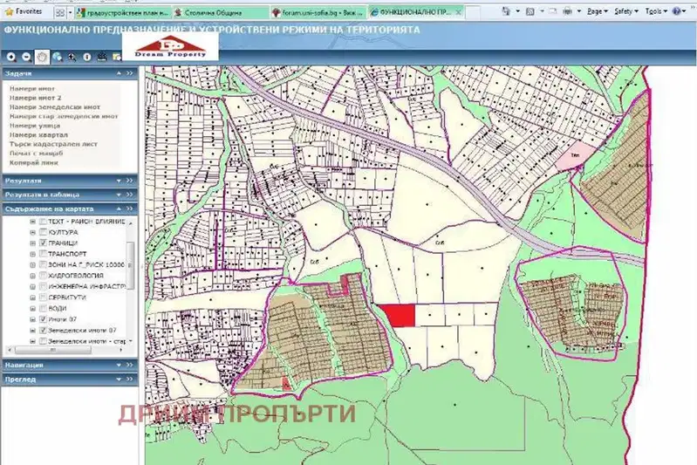Click the globe full extent tool
The image size is (697, 465).
(x=57, y=57)
